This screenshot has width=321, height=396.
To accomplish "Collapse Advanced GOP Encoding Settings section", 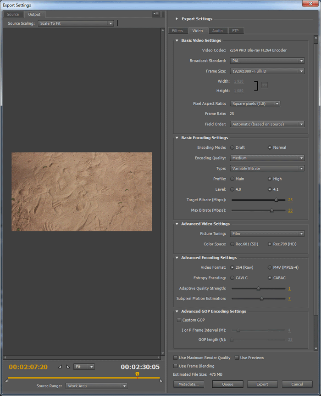I will coord(177,311).
